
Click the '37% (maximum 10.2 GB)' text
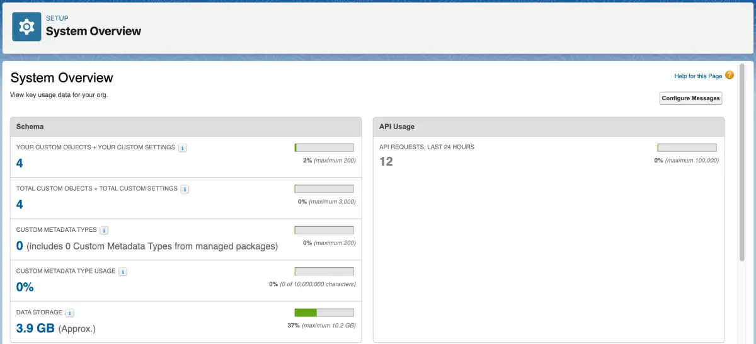(x=321, y=326)
